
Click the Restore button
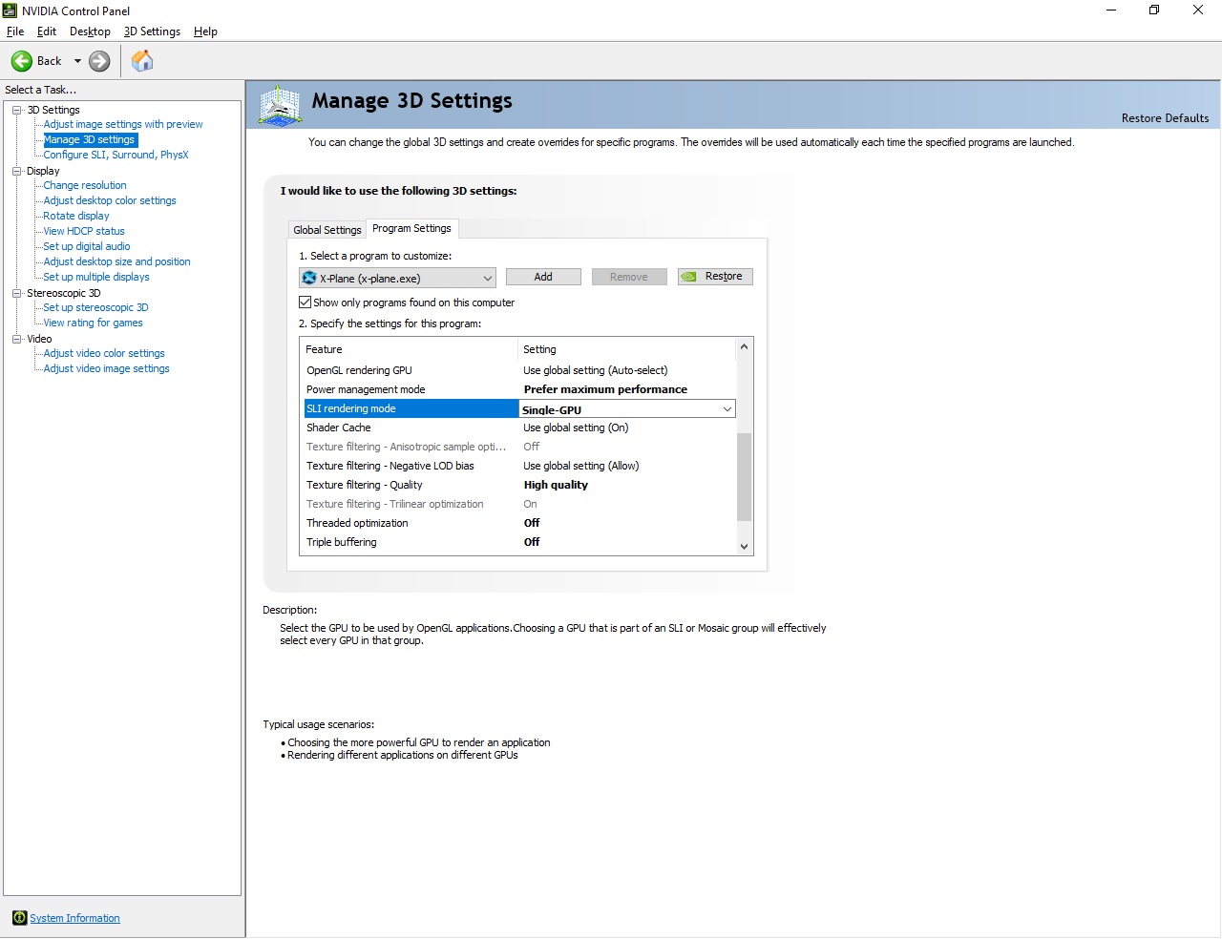click(x=715, y=277)
